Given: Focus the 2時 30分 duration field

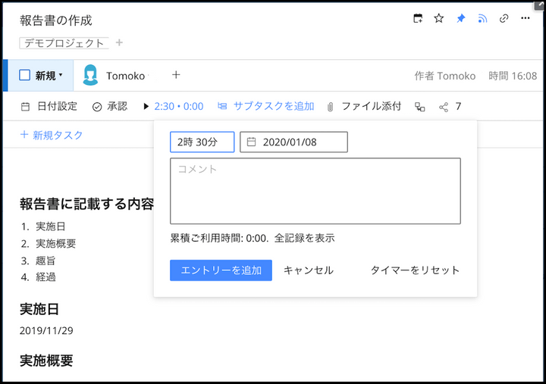Looking at the screenshot, I should (x=202, y=142).
